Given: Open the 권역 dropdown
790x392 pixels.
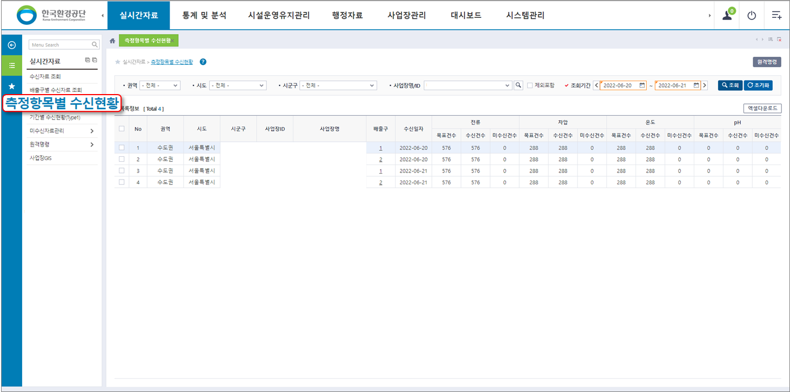Looking at the screenshot, I should tap(159, 85).
